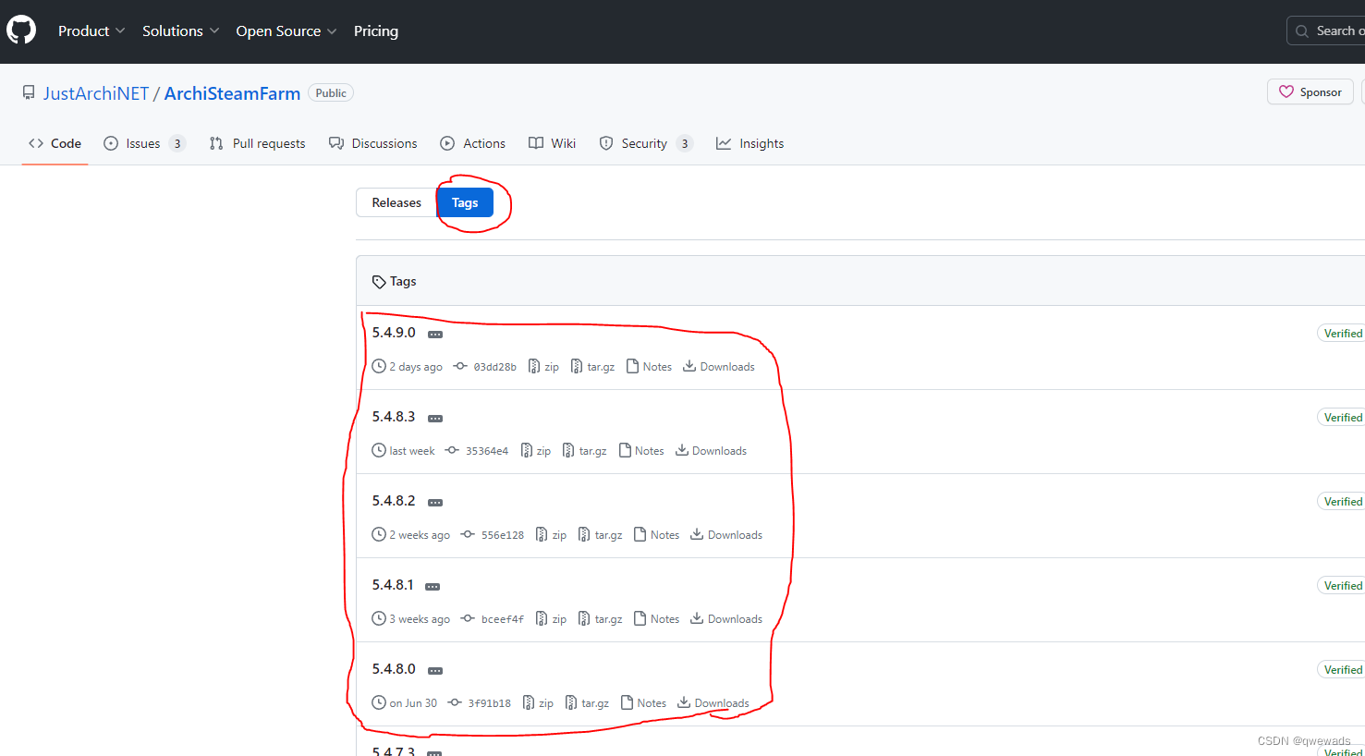Open the Wiki tab
Viewport: 1365px width, 756px height.
coord(553,143)
